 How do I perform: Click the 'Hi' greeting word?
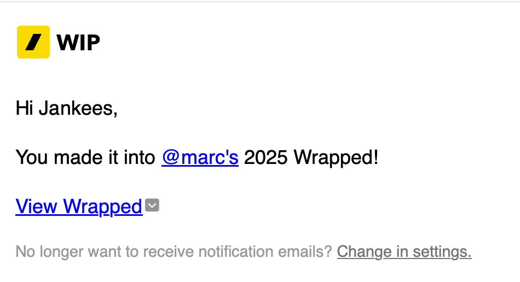[x=24, y=108]
